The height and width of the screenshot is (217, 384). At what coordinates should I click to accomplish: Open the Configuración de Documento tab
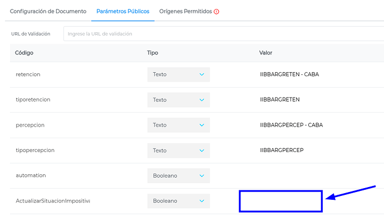(x=48, y=12)
